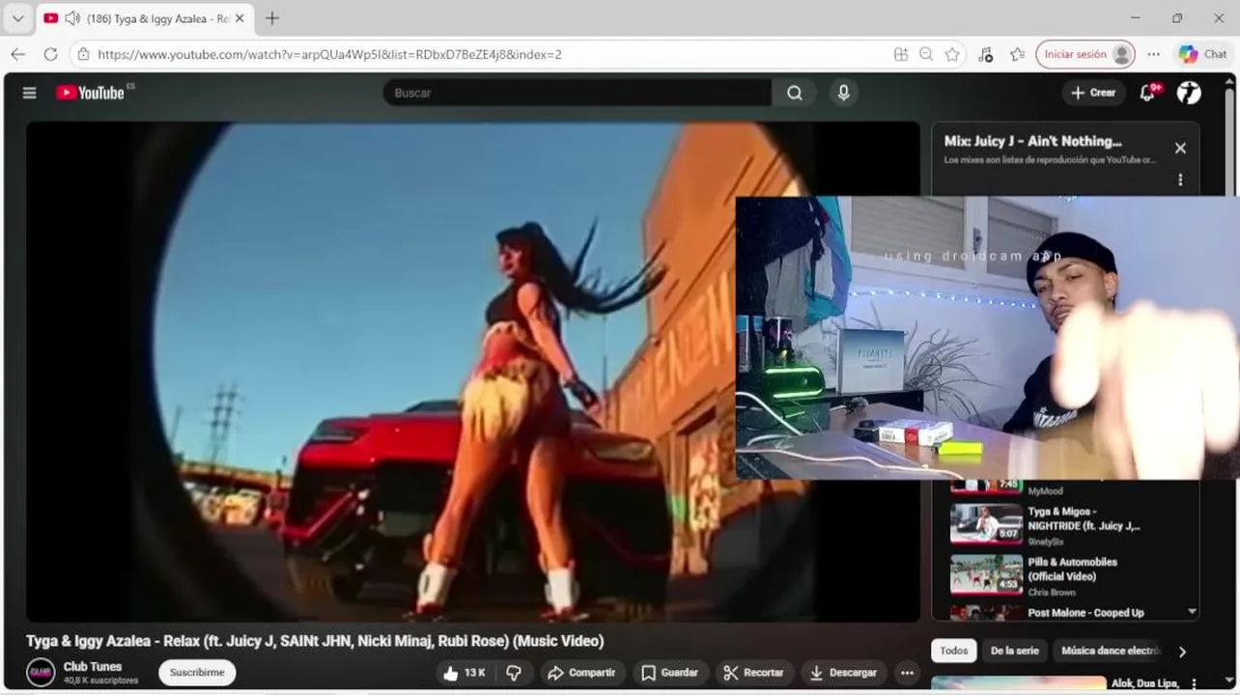Viewport: 1240px width, 695px height.
Task: Open Post Malone - Cooped Up entry
Action: tap(1085, 613)
